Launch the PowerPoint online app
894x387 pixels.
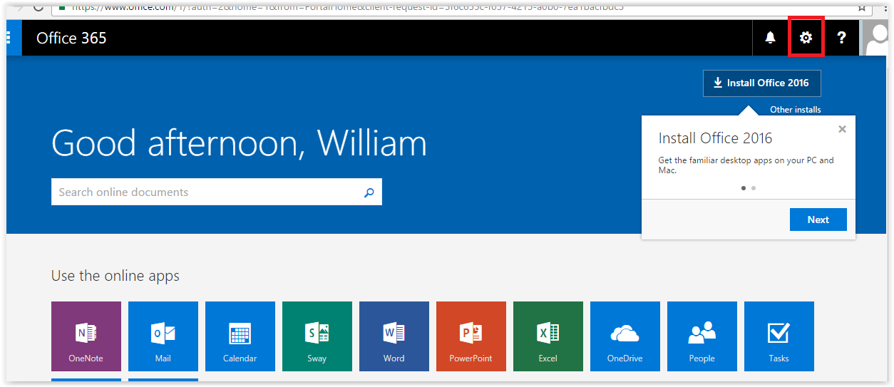(x=471, y=336)
